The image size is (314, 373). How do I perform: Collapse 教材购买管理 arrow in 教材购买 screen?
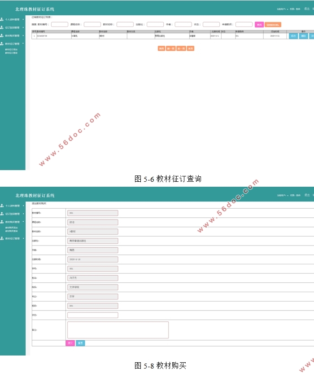tap(23, 222)
